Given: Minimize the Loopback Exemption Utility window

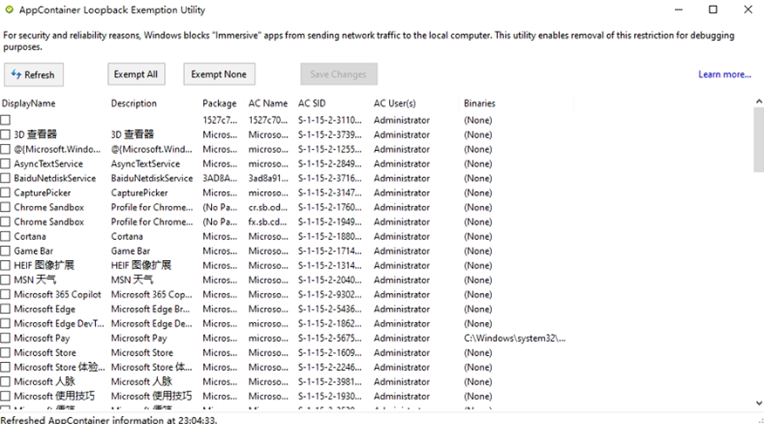Looking at the screenshot, I should [x=678, y=10].
